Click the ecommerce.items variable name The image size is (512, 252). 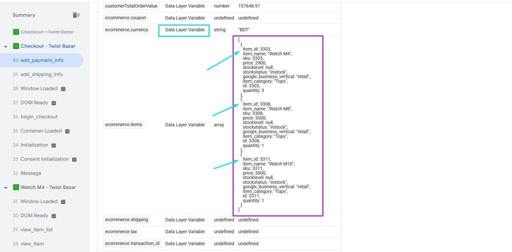tap(123, 124)
